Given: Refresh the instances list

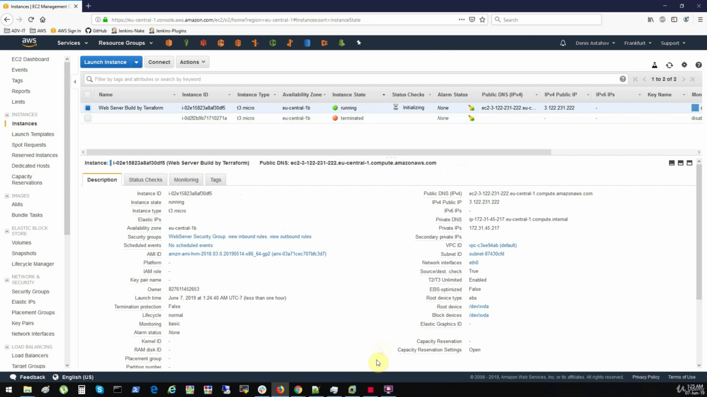Looking at the screenshot, I should [x=669, y=65].
